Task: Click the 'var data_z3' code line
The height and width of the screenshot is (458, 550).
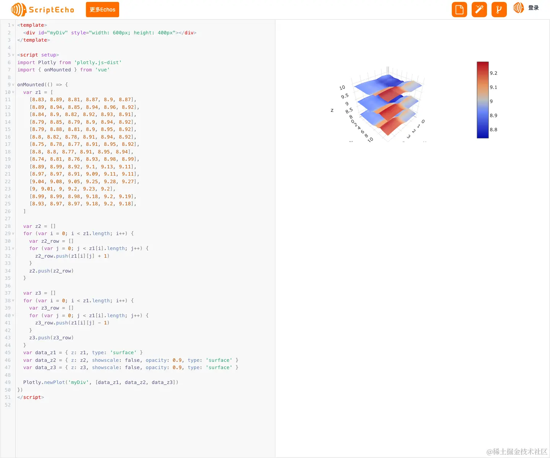Action: 131,368
